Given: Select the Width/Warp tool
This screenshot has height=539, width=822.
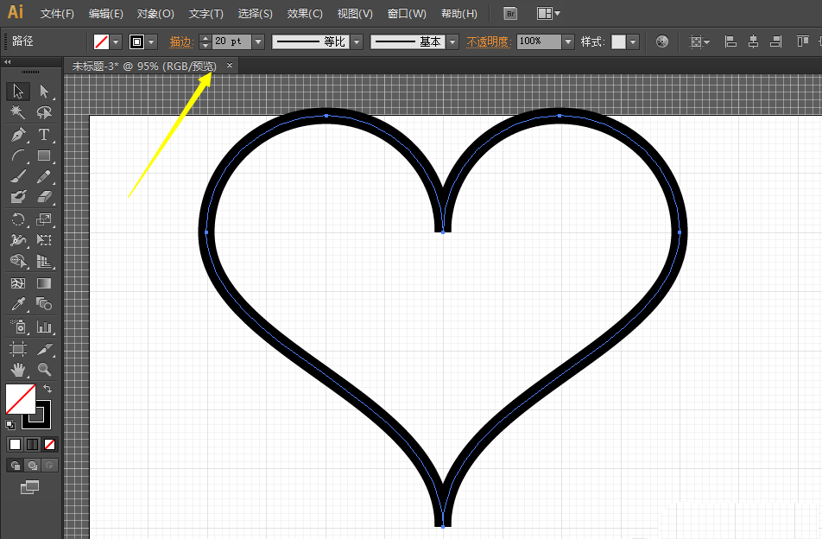Looking at the screenshot, I should tap(18, 240).
